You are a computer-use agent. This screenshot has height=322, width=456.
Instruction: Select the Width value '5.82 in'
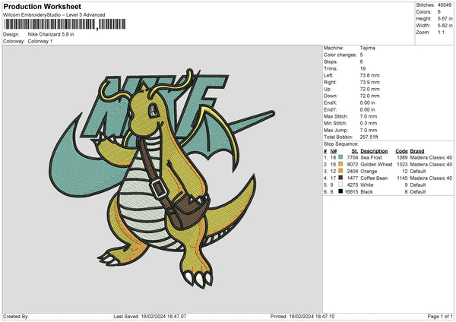pos(445,26)
